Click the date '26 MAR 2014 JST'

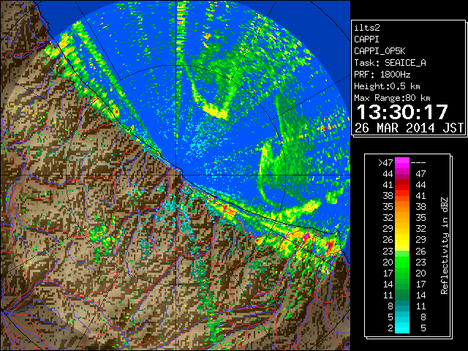pos(409,128)
